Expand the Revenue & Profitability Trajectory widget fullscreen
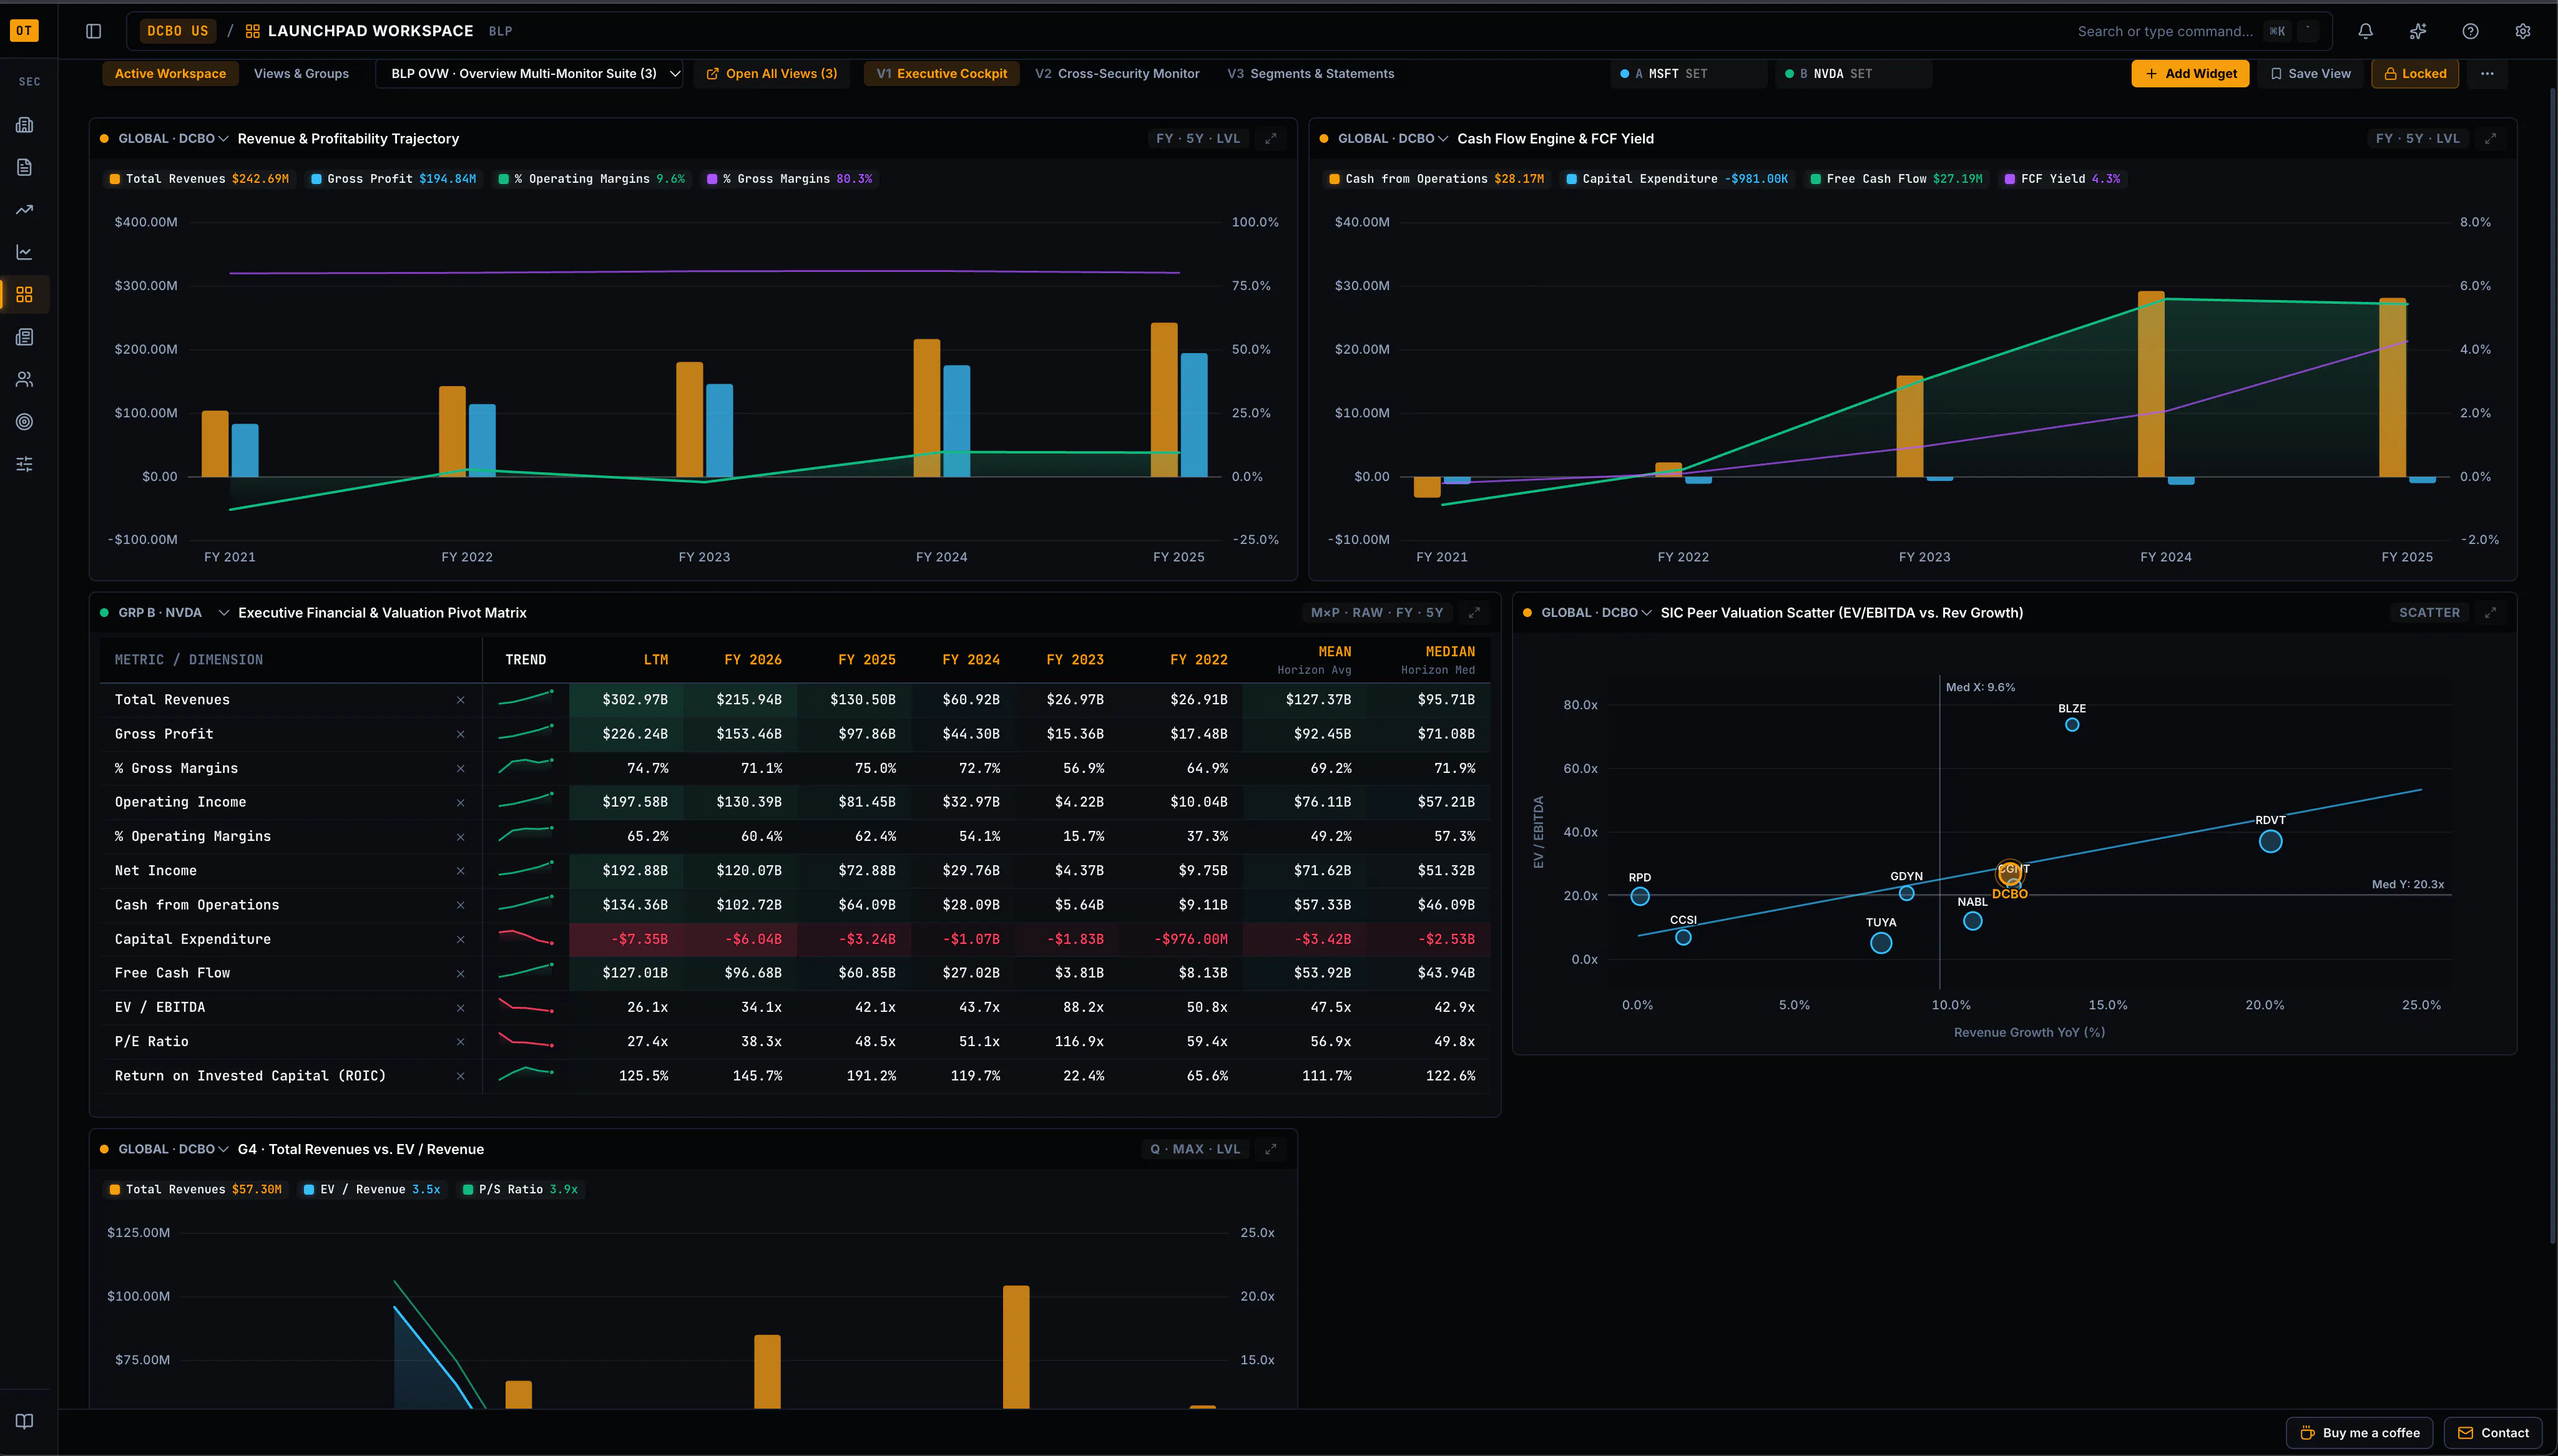 [1270, 139]
